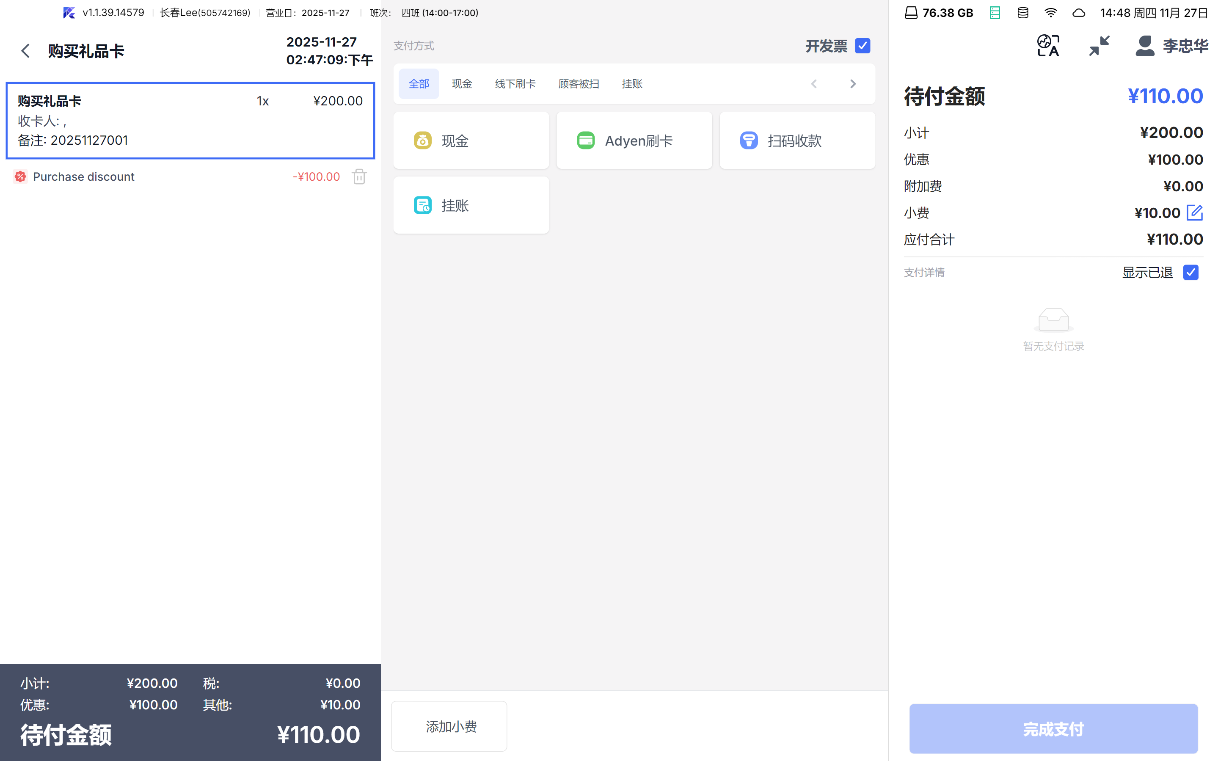Delete the Purchase discount with trash icon
Viewport: 1218px width, 761px height.
coord(359,176)
